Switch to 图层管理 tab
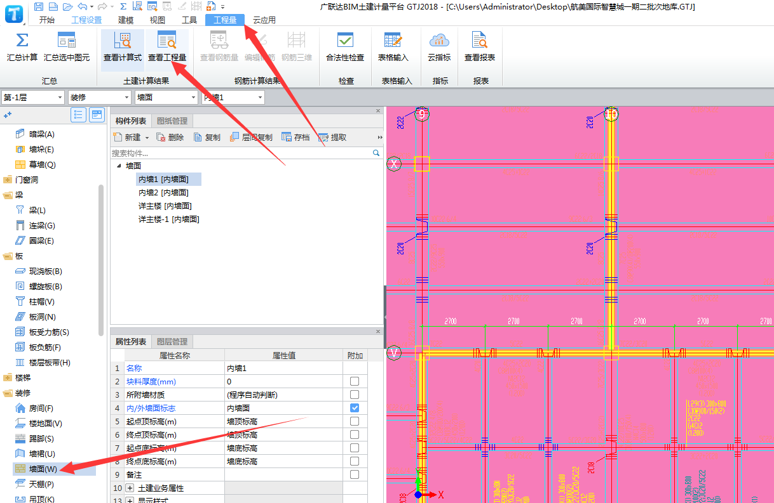774x503 pixels. click(x=172, y=341)
